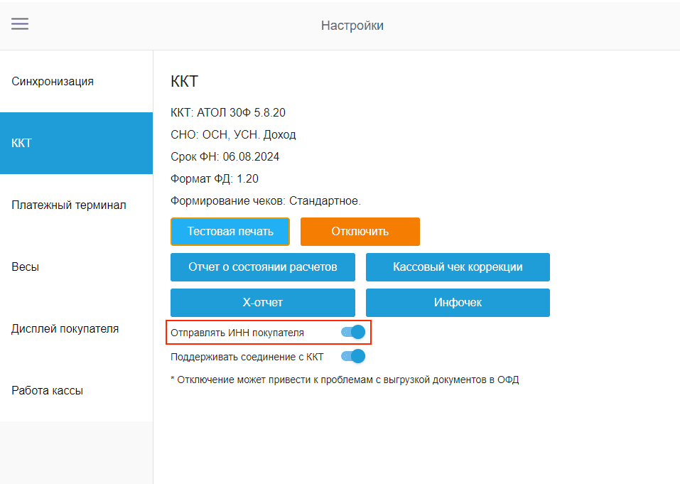
Task: Switch to the Синхронизация section
Action: click(53, 81)
